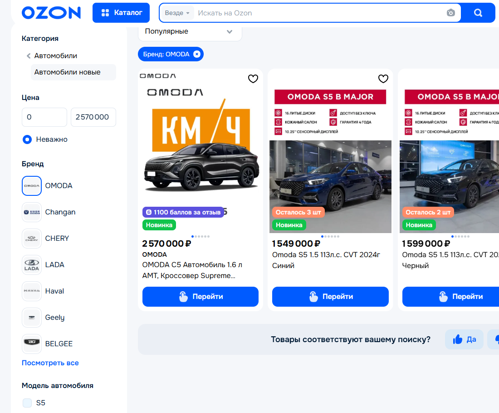This screenshot has height=413, width=499.
Task: Click the 2 570 000 ₽ price
Action: [166, 244]
